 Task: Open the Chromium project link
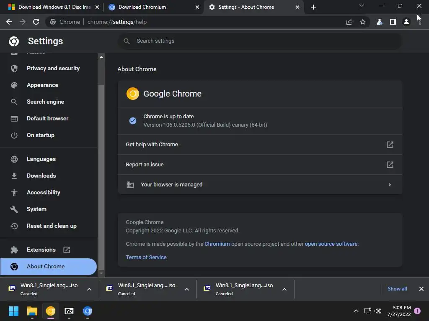pos(217,244)
